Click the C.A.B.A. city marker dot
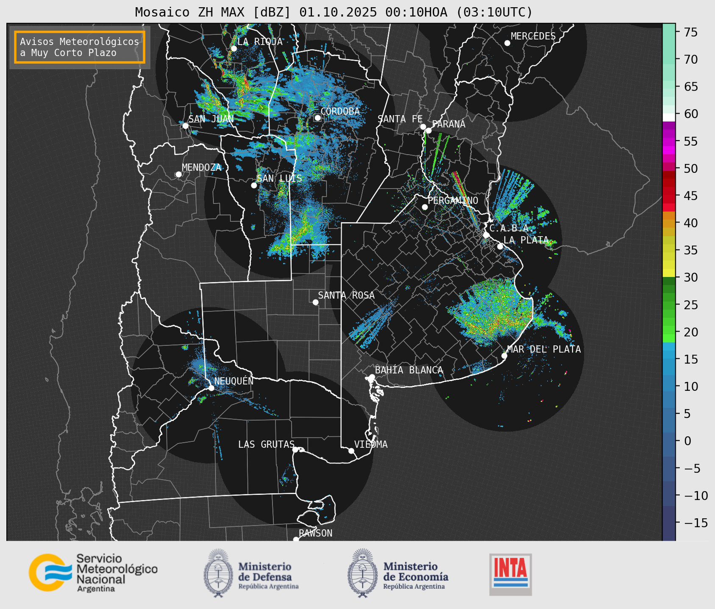The width and height of the screenshot is (715, 609). pyautogui.click(x=486, y=235)
